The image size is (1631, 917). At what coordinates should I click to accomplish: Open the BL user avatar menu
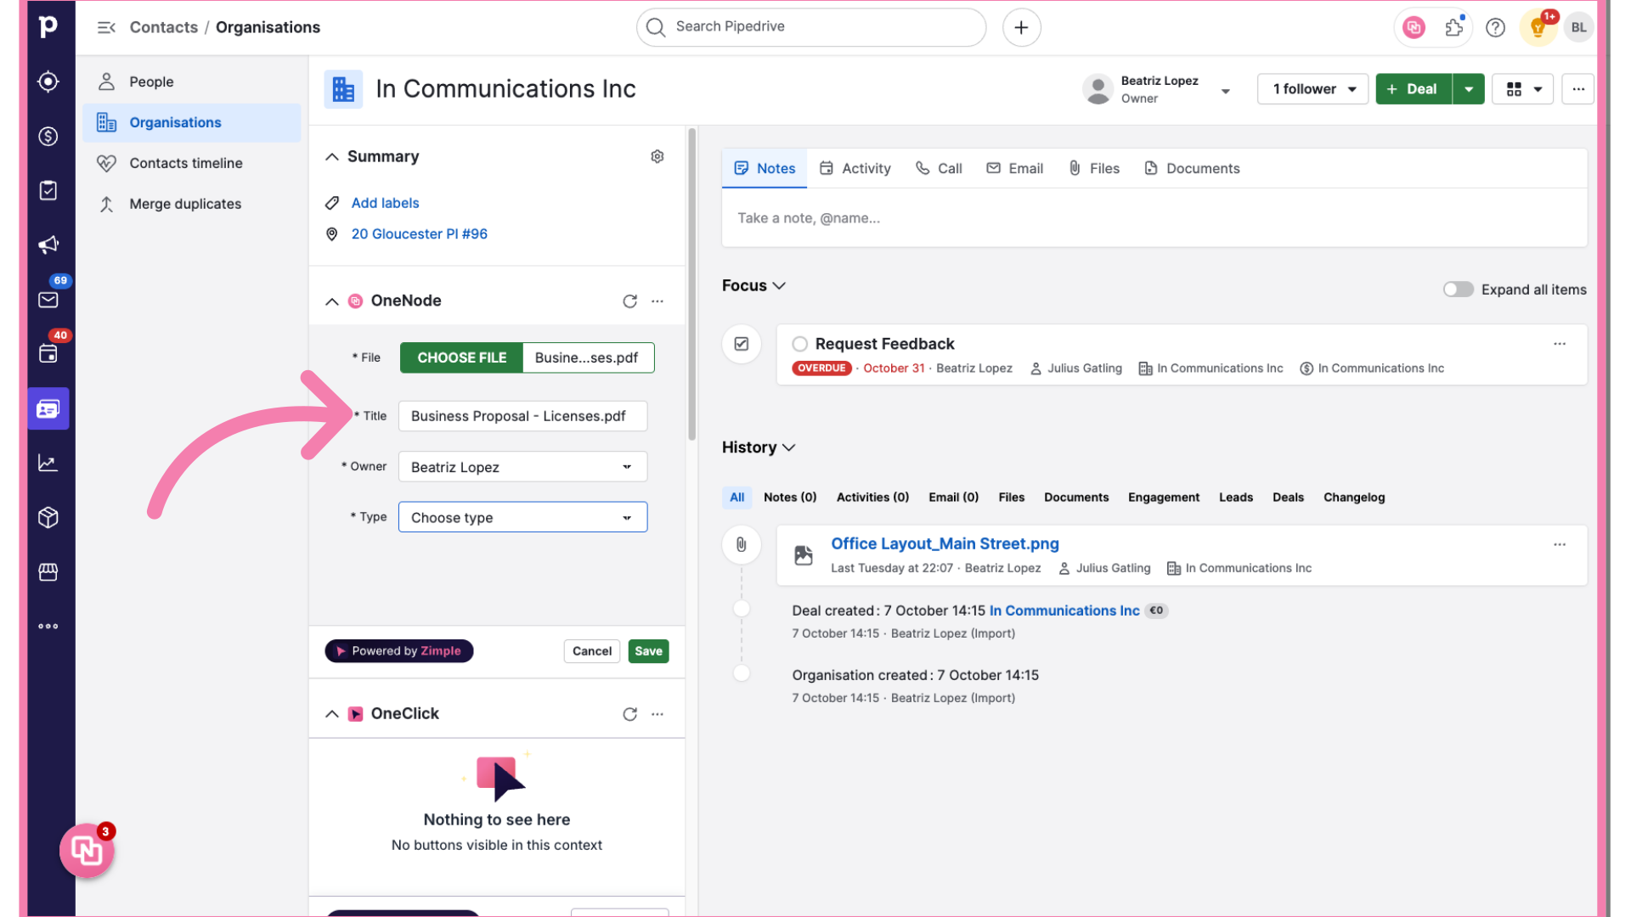1578,27
